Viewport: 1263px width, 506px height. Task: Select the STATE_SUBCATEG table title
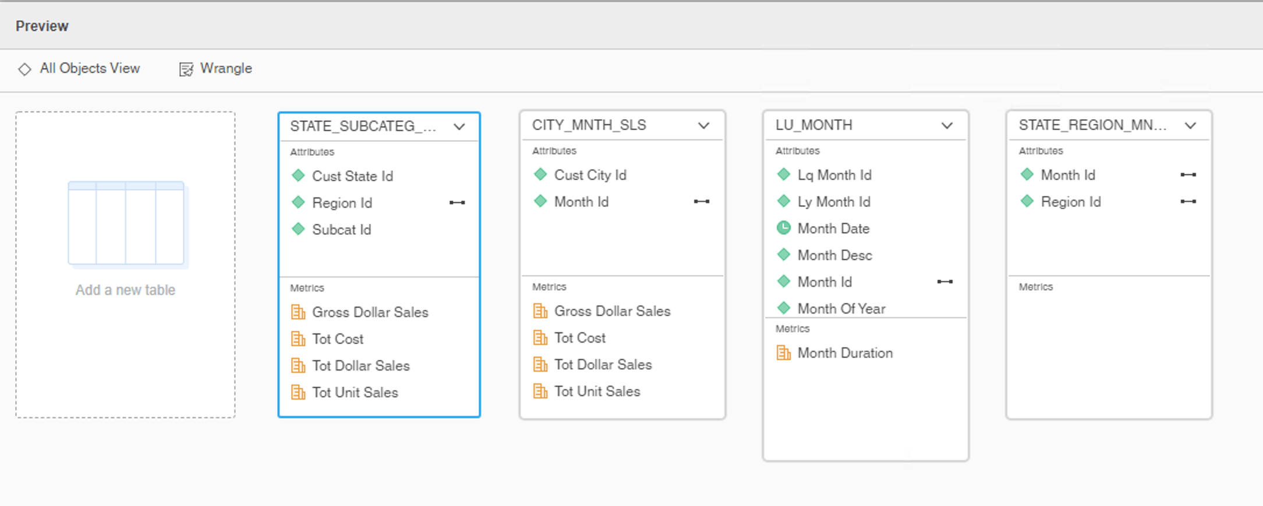point(363,126)
